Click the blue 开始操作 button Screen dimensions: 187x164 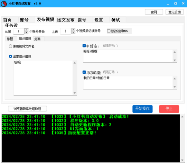point(143,109)
